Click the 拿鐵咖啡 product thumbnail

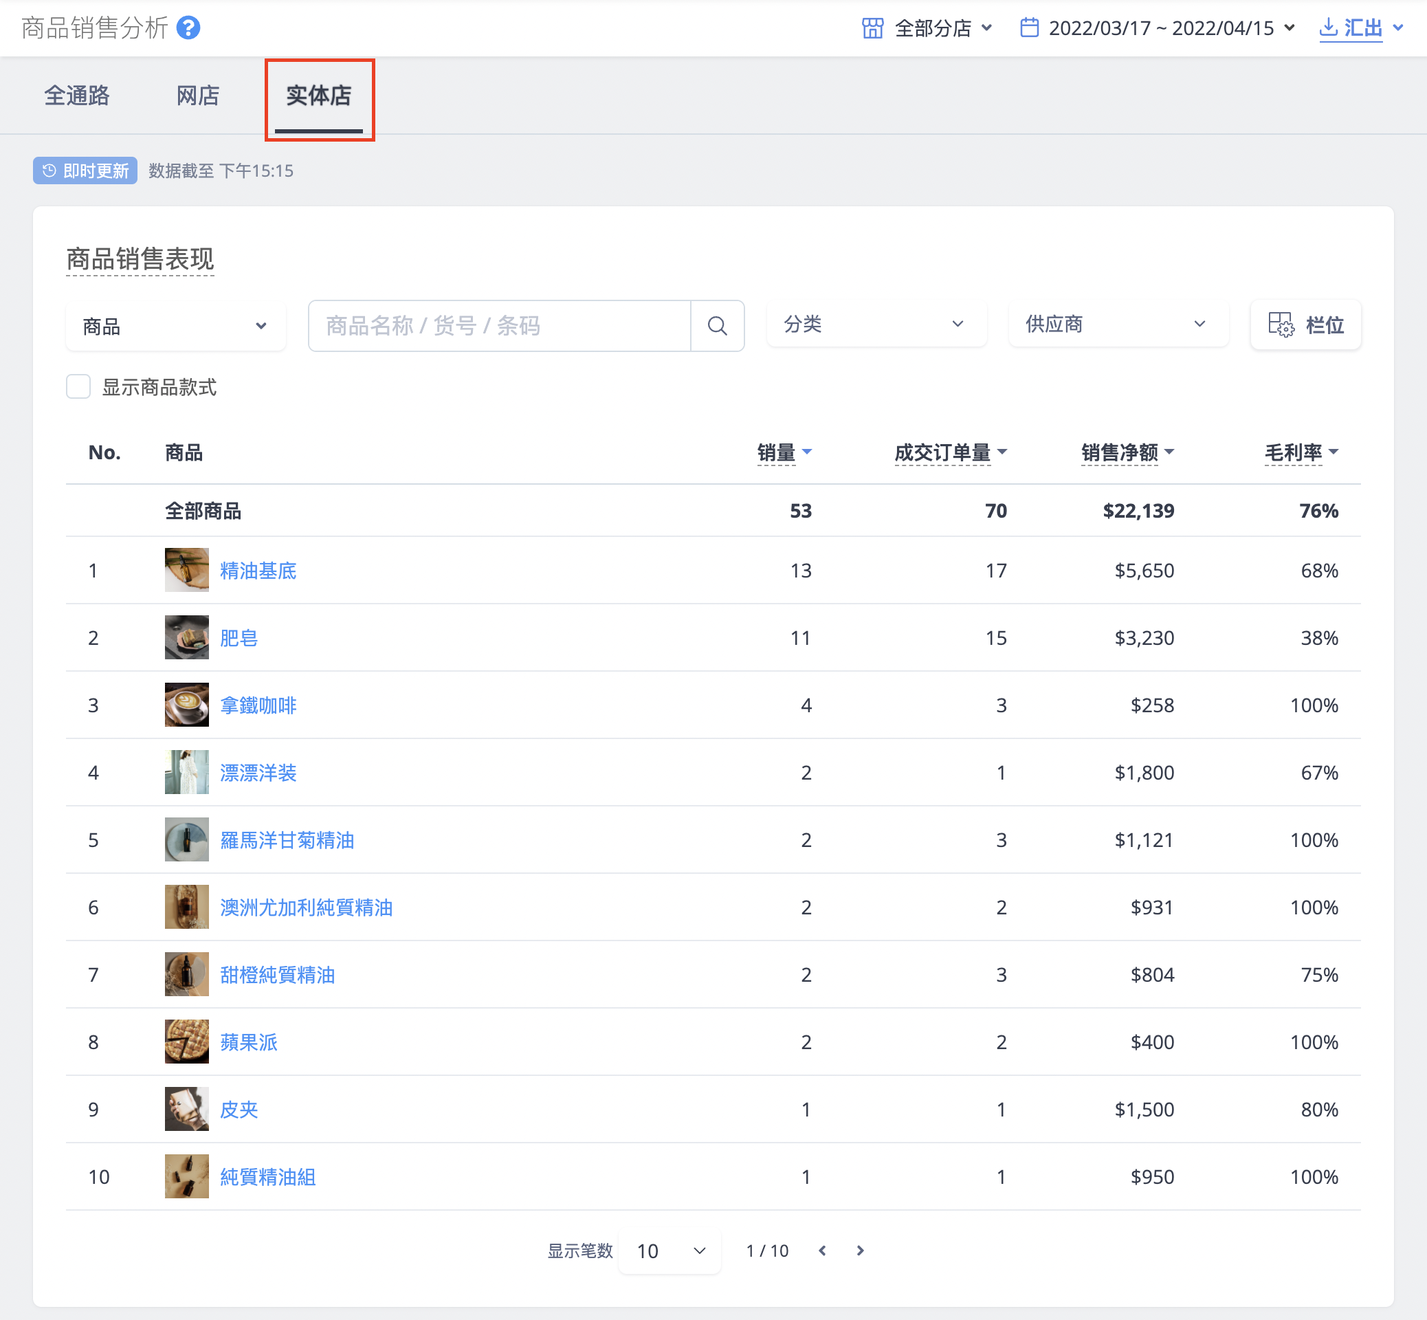(x=186, y=705)
